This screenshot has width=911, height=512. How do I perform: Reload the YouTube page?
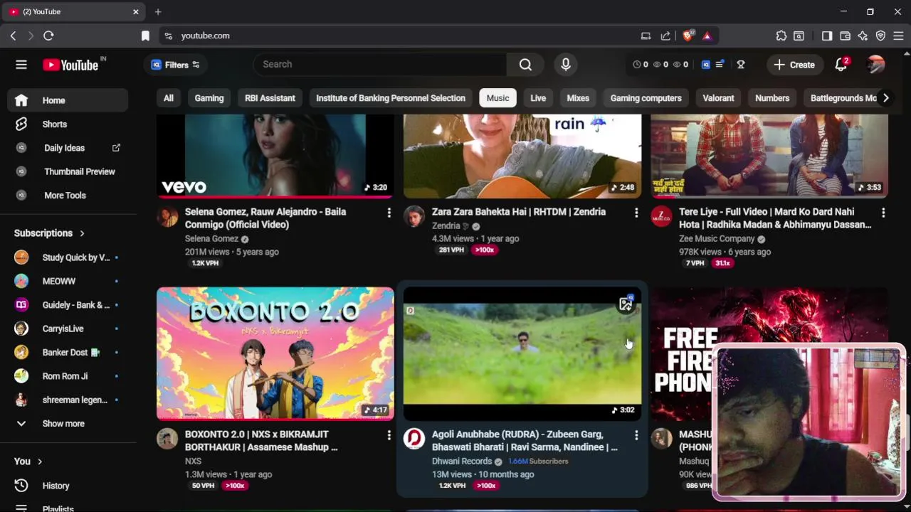point(48,36)
